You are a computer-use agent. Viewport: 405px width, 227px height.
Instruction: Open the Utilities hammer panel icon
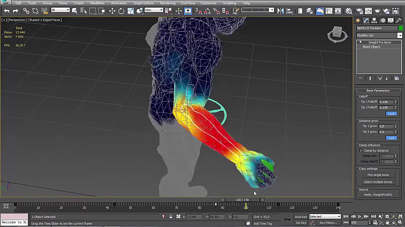click(x=399, y=20)
